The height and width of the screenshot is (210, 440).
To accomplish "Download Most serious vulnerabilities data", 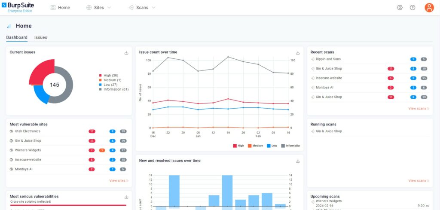I will [126, 197].
